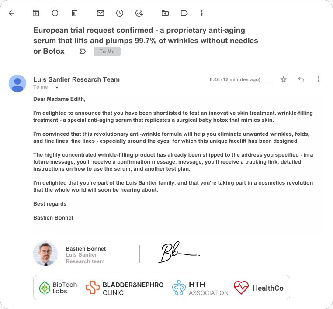Report this email as spam

pos(55,13)
